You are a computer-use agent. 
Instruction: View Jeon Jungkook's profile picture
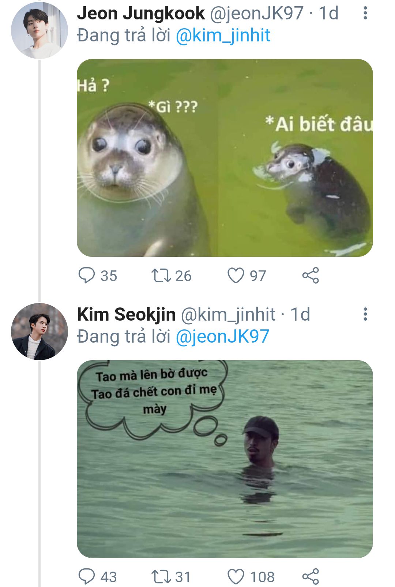pyautogui.click(x=39, y=30)
